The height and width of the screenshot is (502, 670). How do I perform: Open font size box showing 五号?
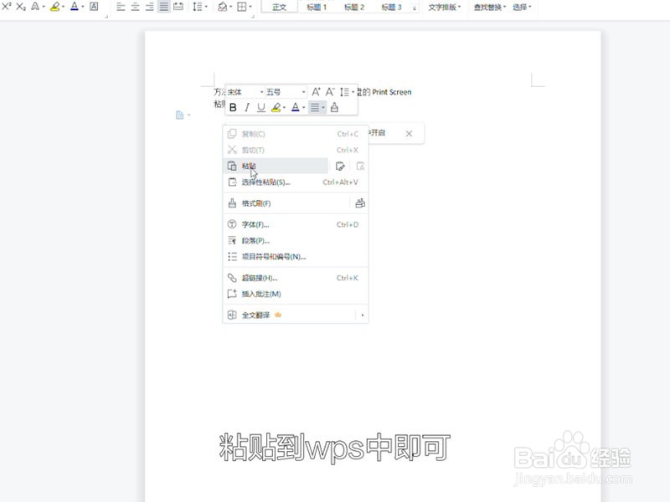[286, 92]
